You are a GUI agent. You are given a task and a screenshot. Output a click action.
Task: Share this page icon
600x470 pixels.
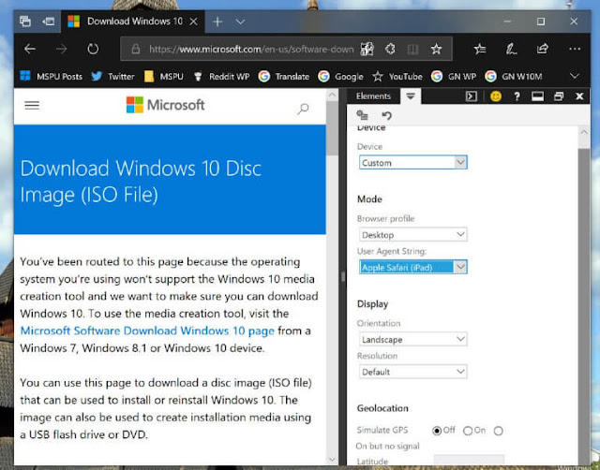pyautogui.click(x=543, y=49)
